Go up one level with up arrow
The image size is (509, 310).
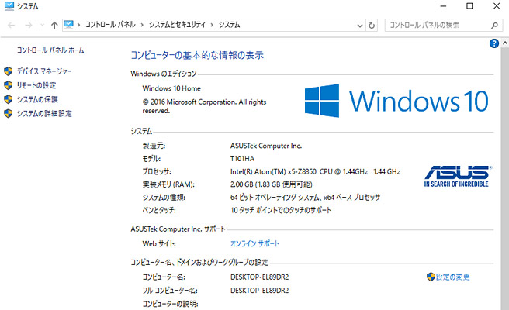pos(54,26)
